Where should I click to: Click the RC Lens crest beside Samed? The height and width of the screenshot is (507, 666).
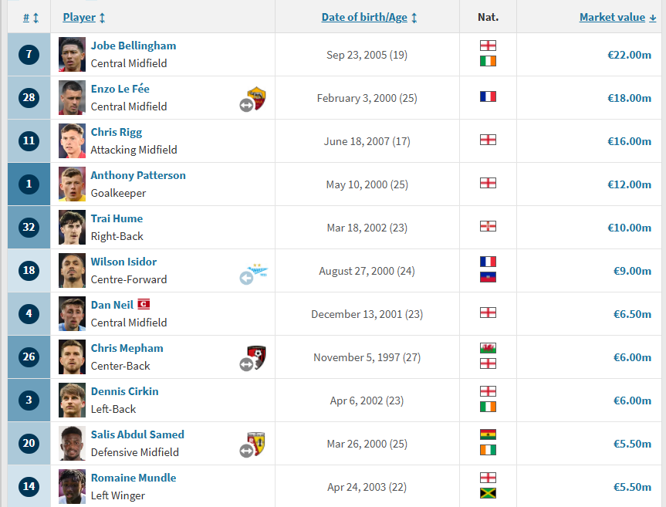tap(256, 444)
